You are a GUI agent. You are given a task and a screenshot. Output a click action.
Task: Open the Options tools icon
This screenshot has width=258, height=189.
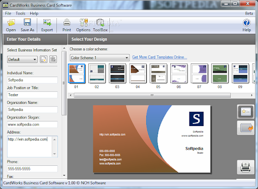coord(84,22)
